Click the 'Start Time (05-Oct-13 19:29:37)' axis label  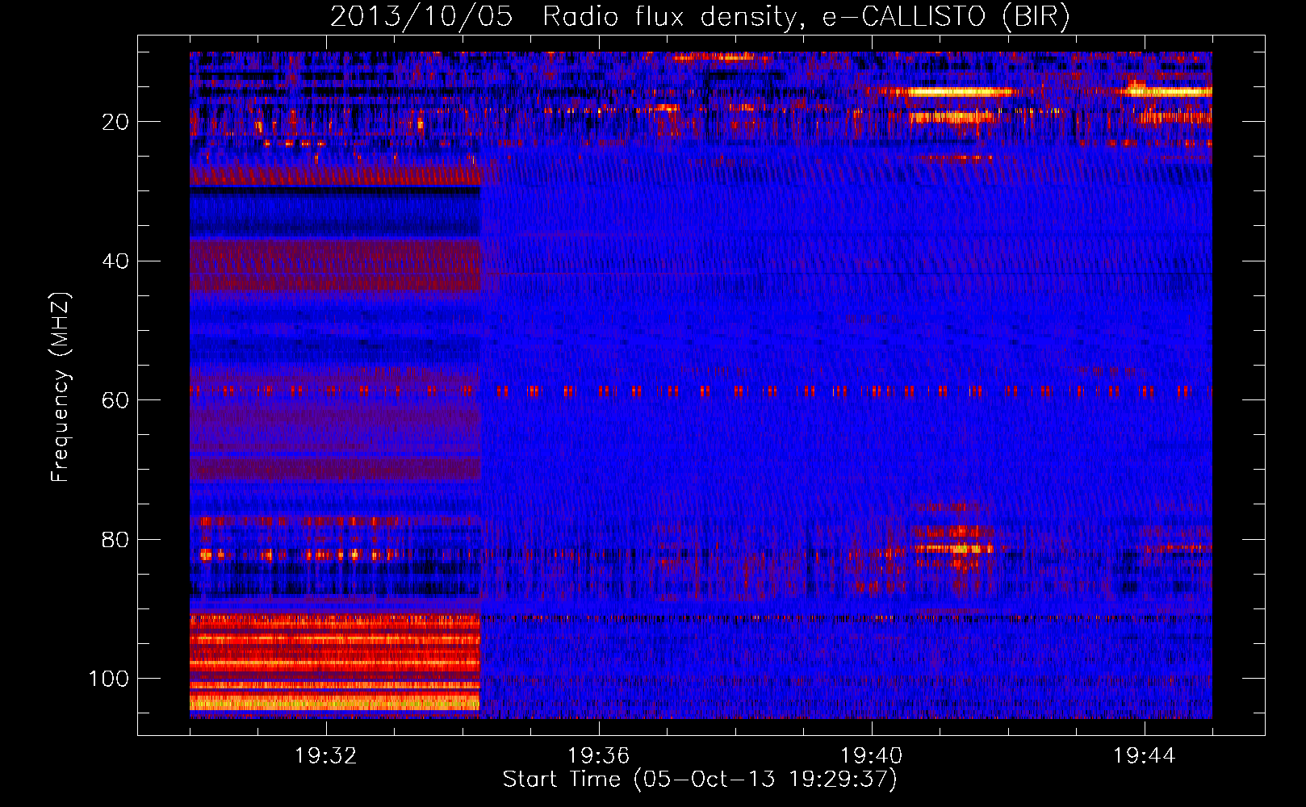pyautogui.click(x=700, y=780)
